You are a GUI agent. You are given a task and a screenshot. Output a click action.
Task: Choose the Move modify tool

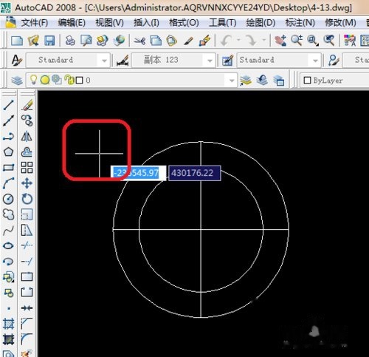27,183
